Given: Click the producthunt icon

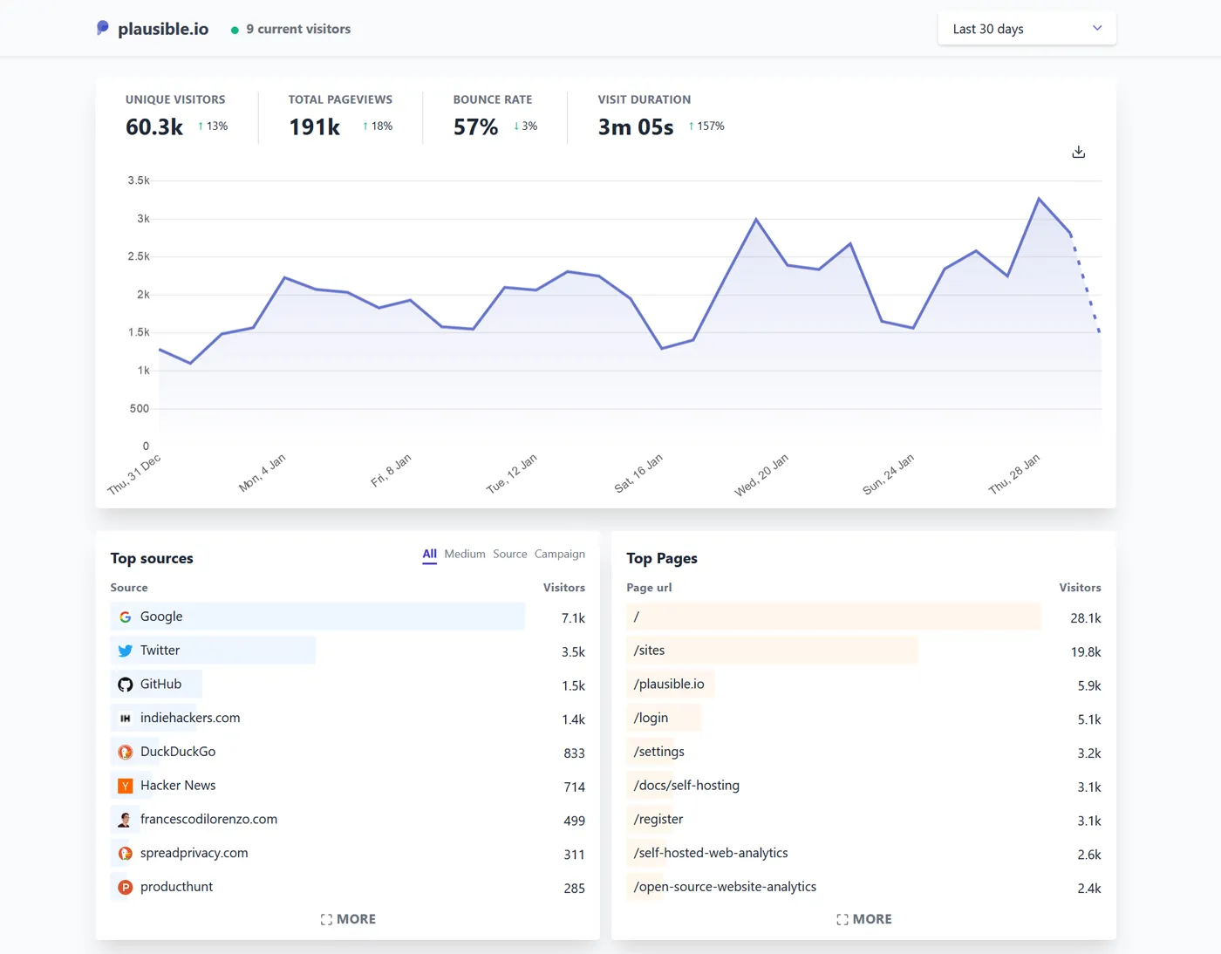Looking at the screenshot, I should [126, 887].
